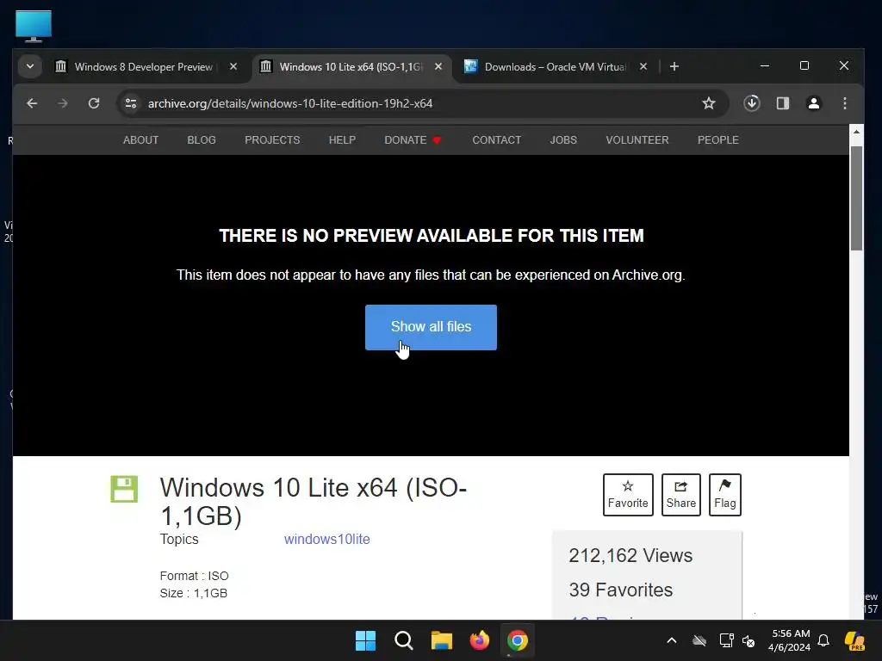
Task: Click the 212,162 Views text
Action: click(x=630, y=555)
